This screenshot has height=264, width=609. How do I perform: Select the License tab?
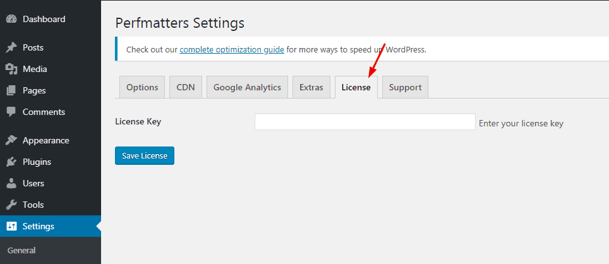click(x=356, y=87)
